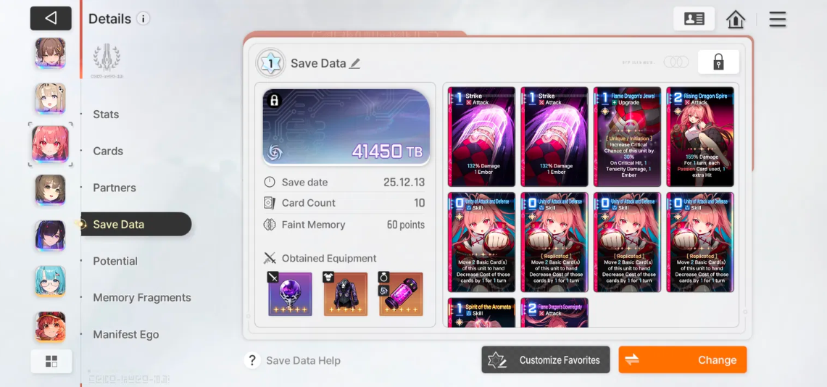
Task: Go back using the arrow button
Action: click(x=51, y=18)
